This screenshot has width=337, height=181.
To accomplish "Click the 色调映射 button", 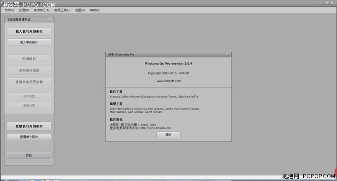I will [x=29, y=59].
